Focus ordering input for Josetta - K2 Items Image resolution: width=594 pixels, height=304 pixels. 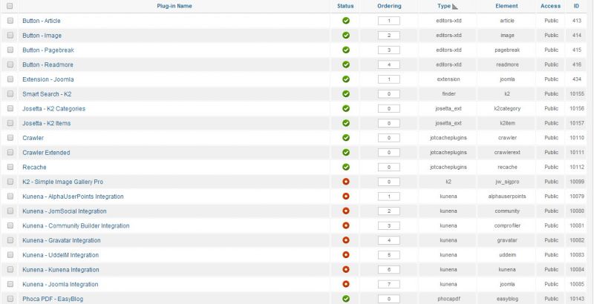coord(389,123)
